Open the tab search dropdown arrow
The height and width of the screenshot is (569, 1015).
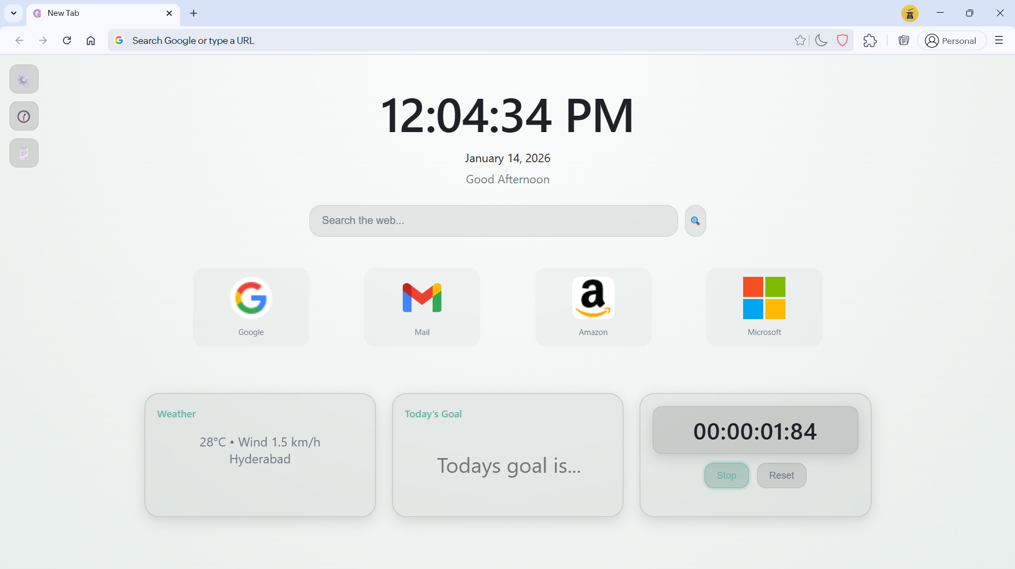[x=13, y=13]
